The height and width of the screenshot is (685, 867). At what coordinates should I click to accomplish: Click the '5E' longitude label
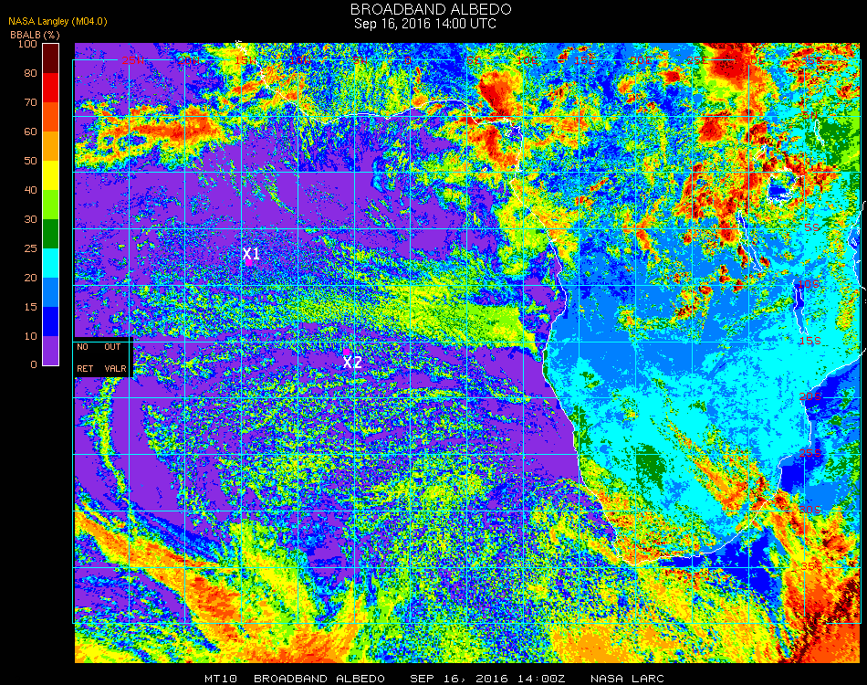click(474, 60)
